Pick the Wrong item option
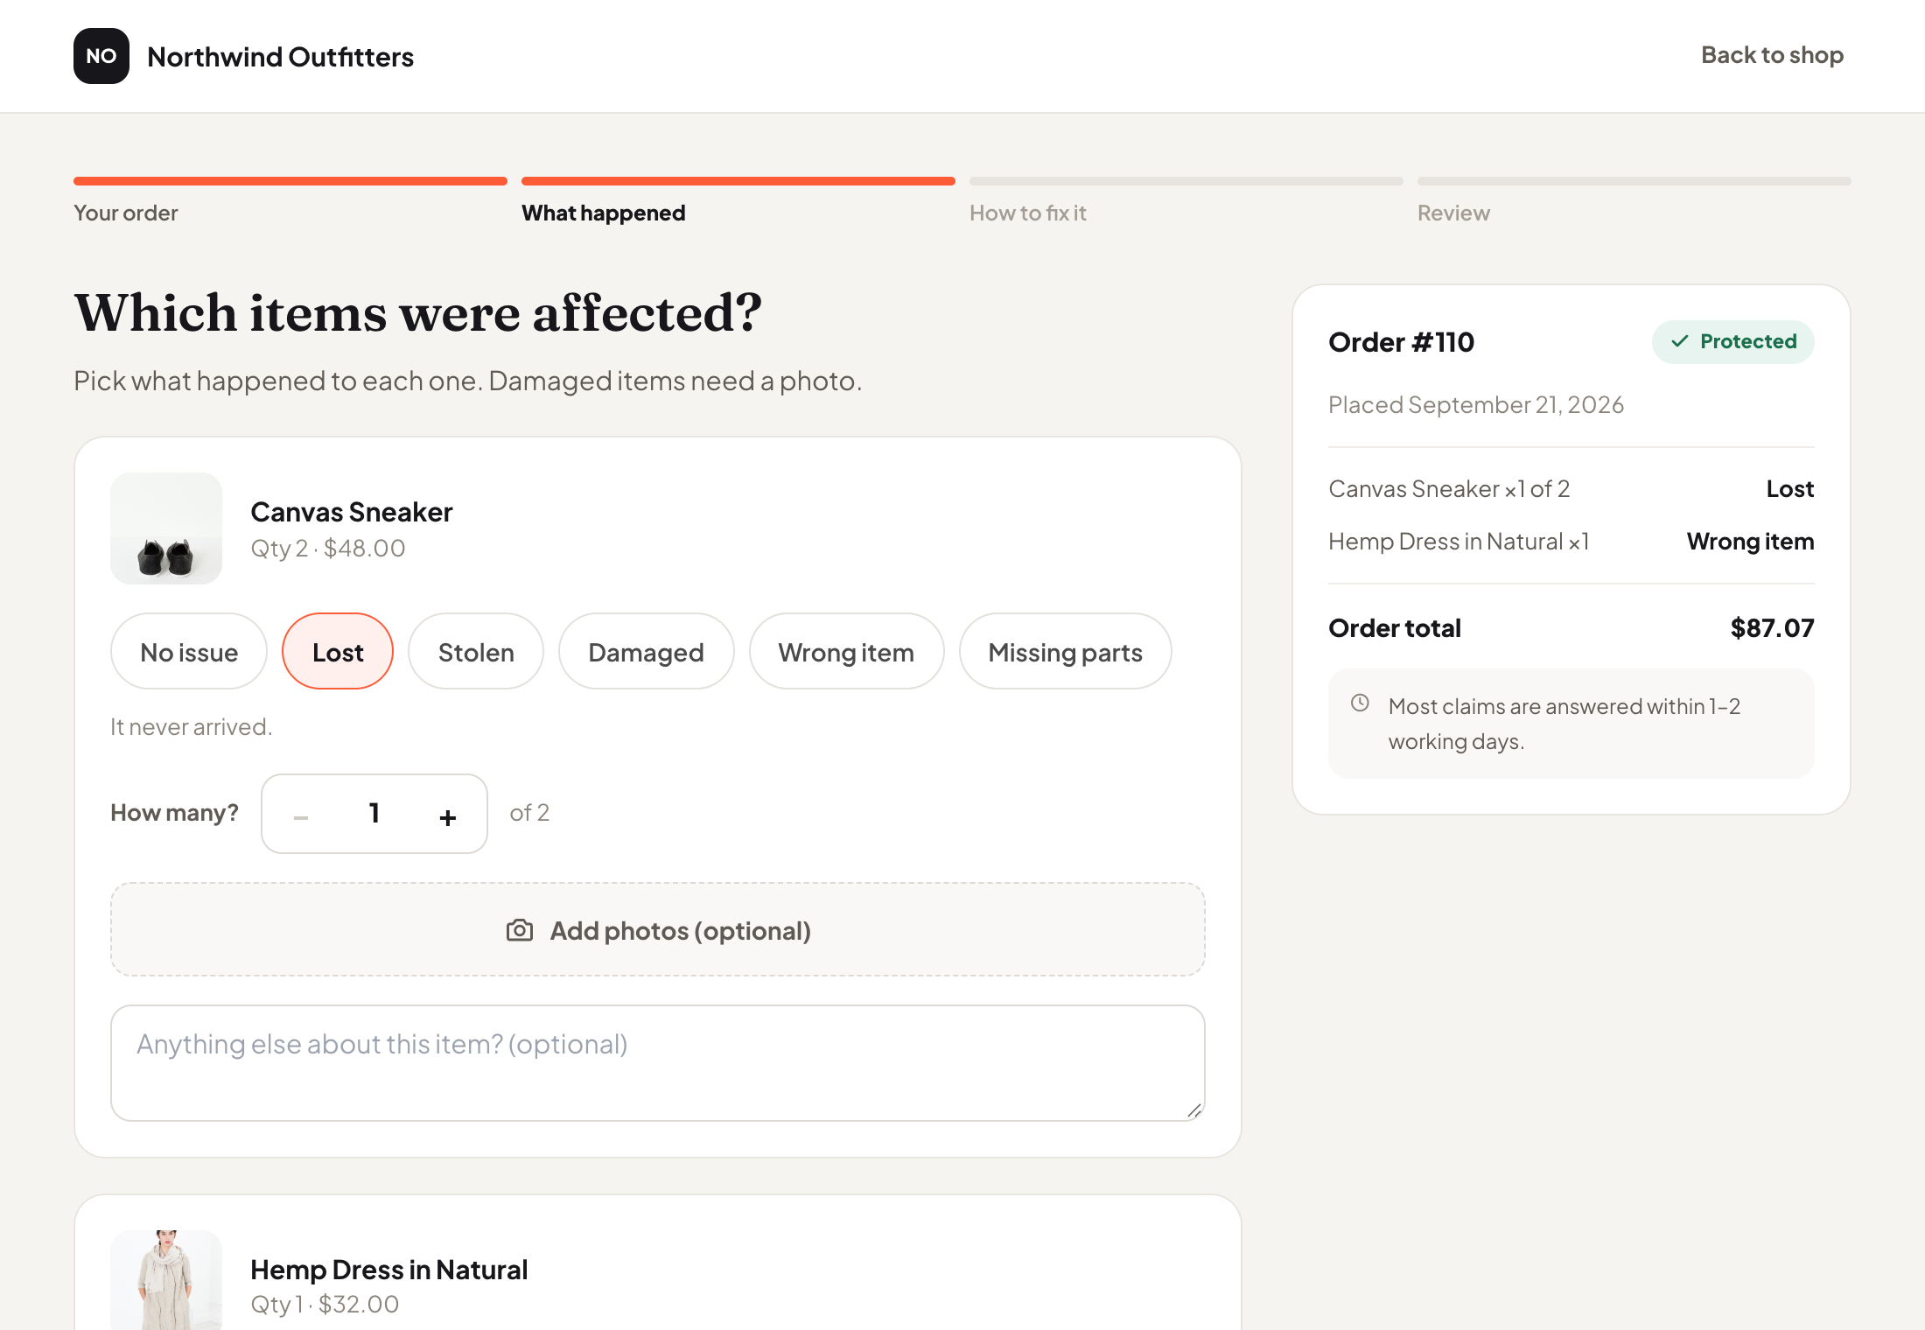This screenshot has width=1925, height=1330. point(846,652)
